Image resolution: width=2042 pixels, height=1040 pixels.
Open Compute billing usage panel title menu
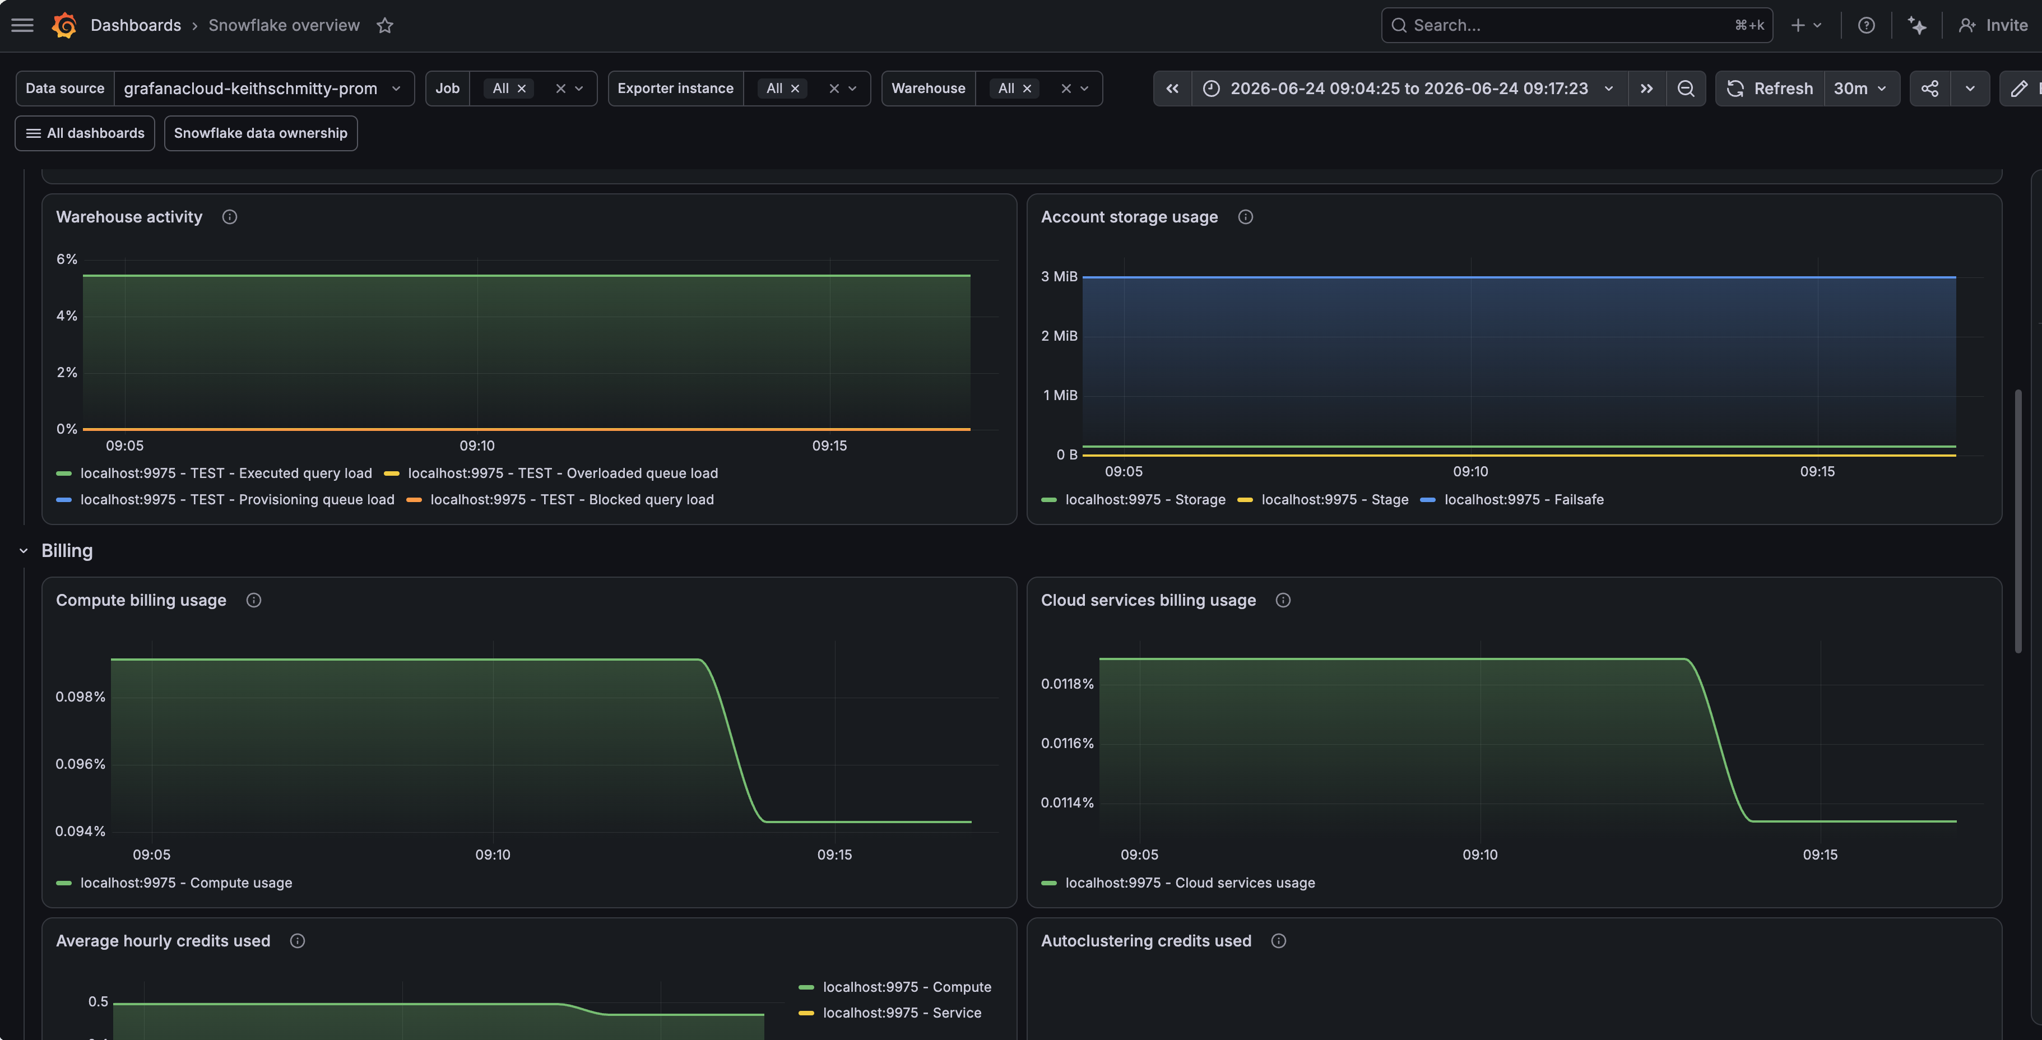(141, 600)
